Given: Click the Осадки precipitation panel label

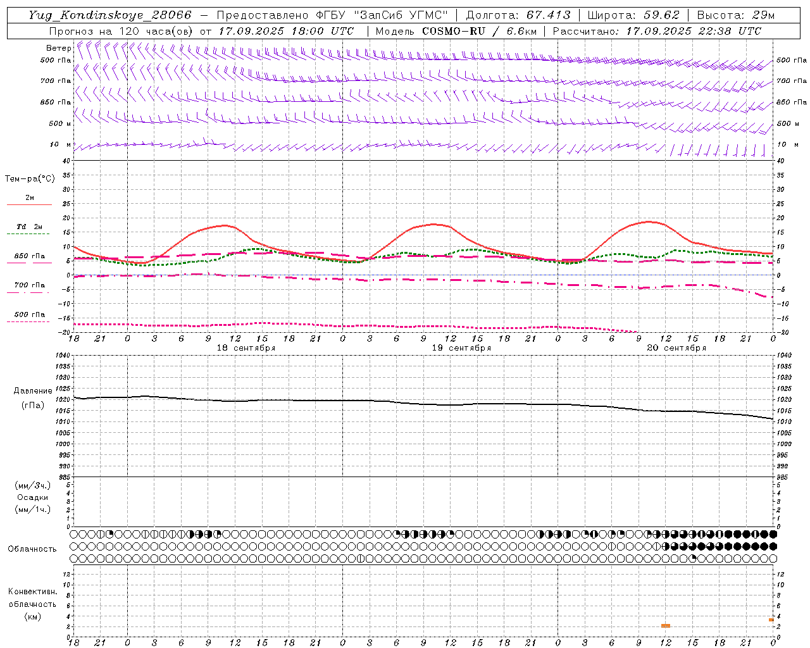Looking at the screenshot, I should pyautogui.click(x=33, y=497).
